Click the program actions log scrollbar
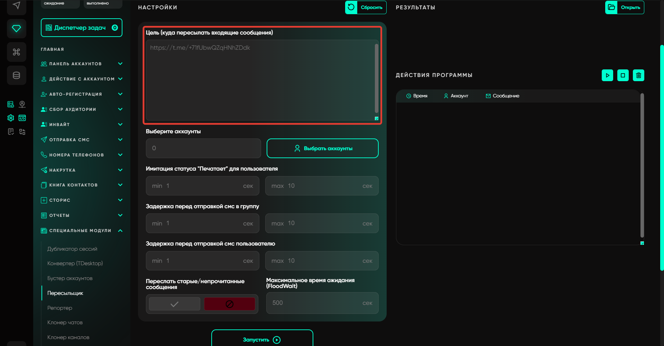The image size is (664, 346). (x=642, y=166)
